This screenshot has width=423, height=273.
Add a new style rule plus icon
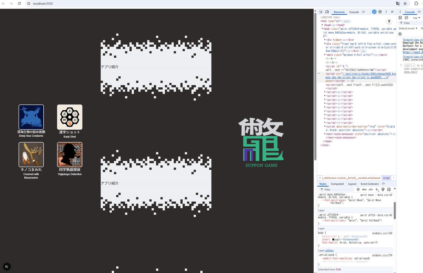377,189
